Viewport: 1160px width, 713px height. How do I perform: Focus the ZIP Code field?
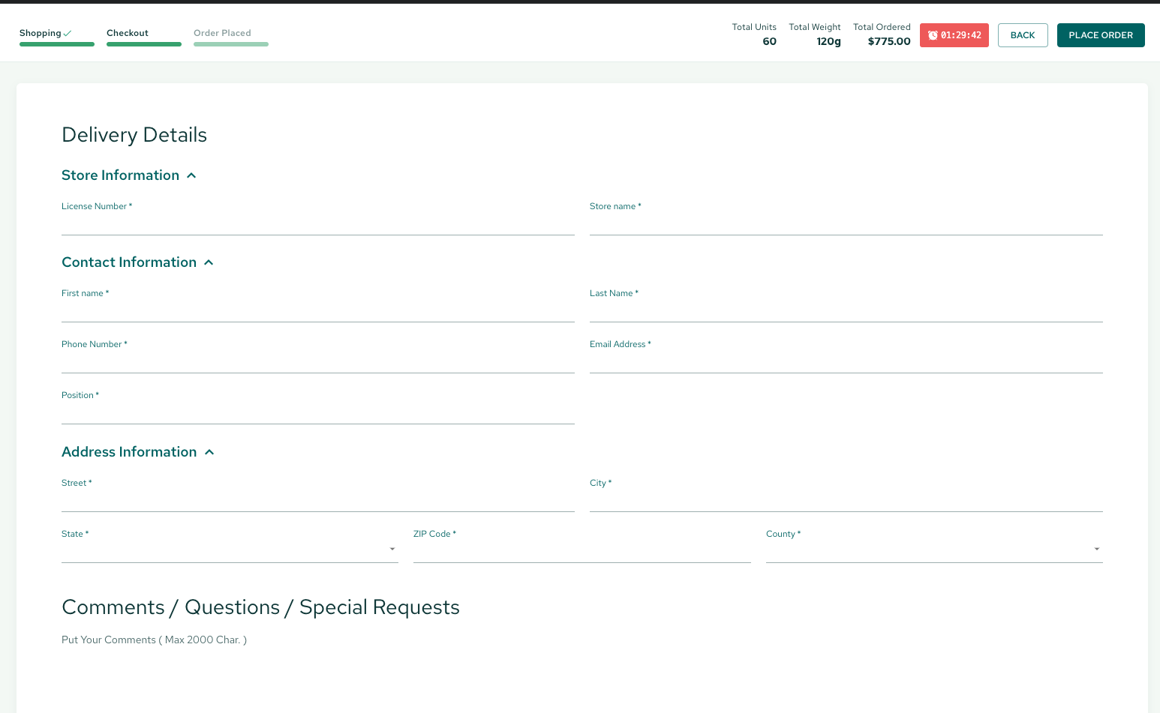point(582,552)
